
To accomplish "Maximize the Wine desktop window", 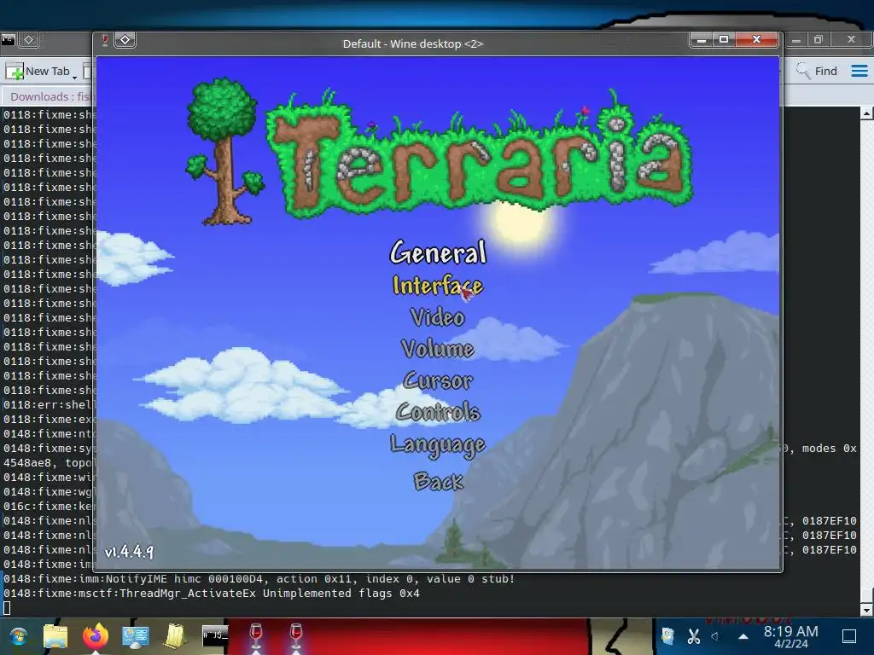I will 724,39.
